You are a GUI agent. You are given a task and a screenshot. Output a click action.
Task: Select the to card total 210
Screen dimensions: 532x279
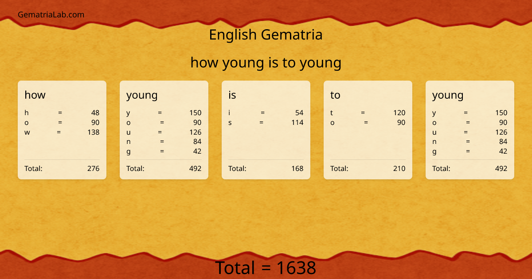[x=399, y=168]
